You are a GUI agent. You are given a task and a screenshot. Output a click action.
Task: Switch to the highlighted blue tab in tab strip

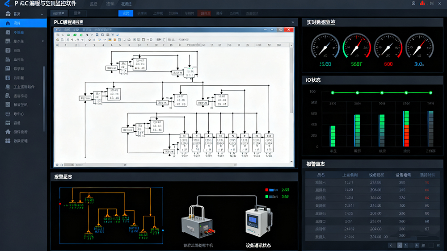(126, 13)
